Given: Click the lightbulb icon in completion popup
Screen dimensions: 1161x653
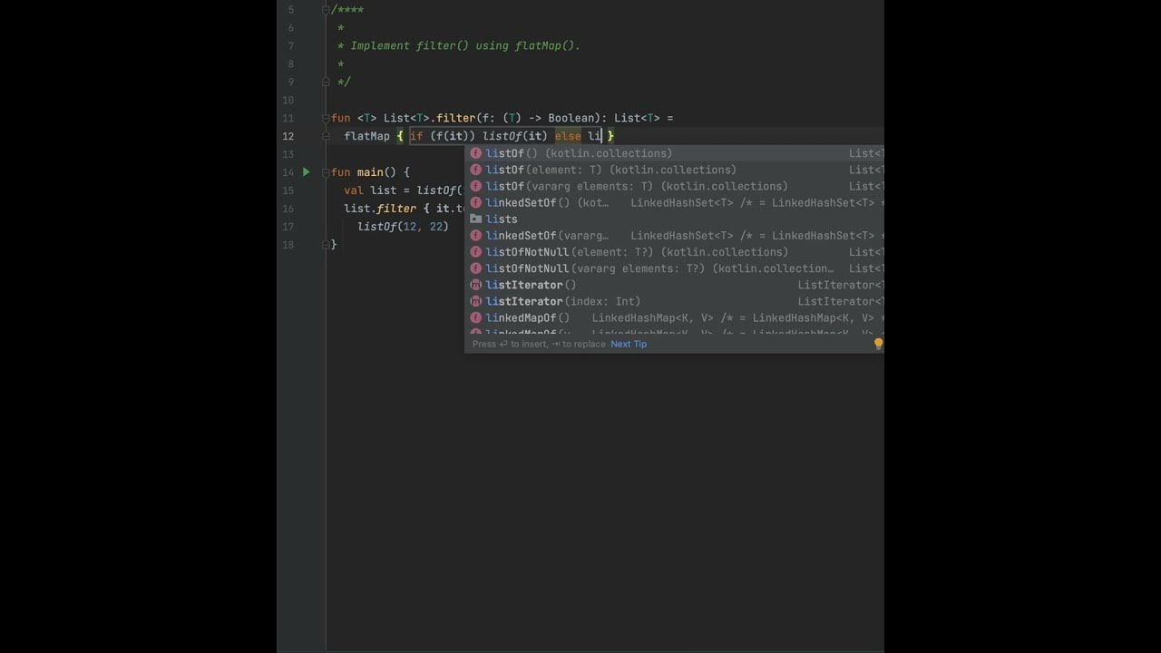Looking at the screenshot, I should coord(878,344).
